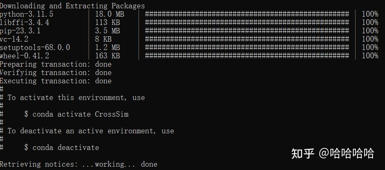The image size is (385, 170).
Task: Click the wheel-0.41.2 download progress bar
Action: point(247,56)
